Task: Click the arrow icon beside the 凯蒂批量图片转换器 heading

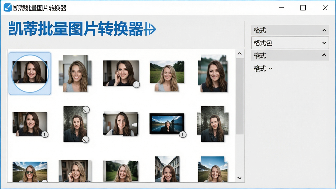Action: pyautogui.click(x=150, y=29)
